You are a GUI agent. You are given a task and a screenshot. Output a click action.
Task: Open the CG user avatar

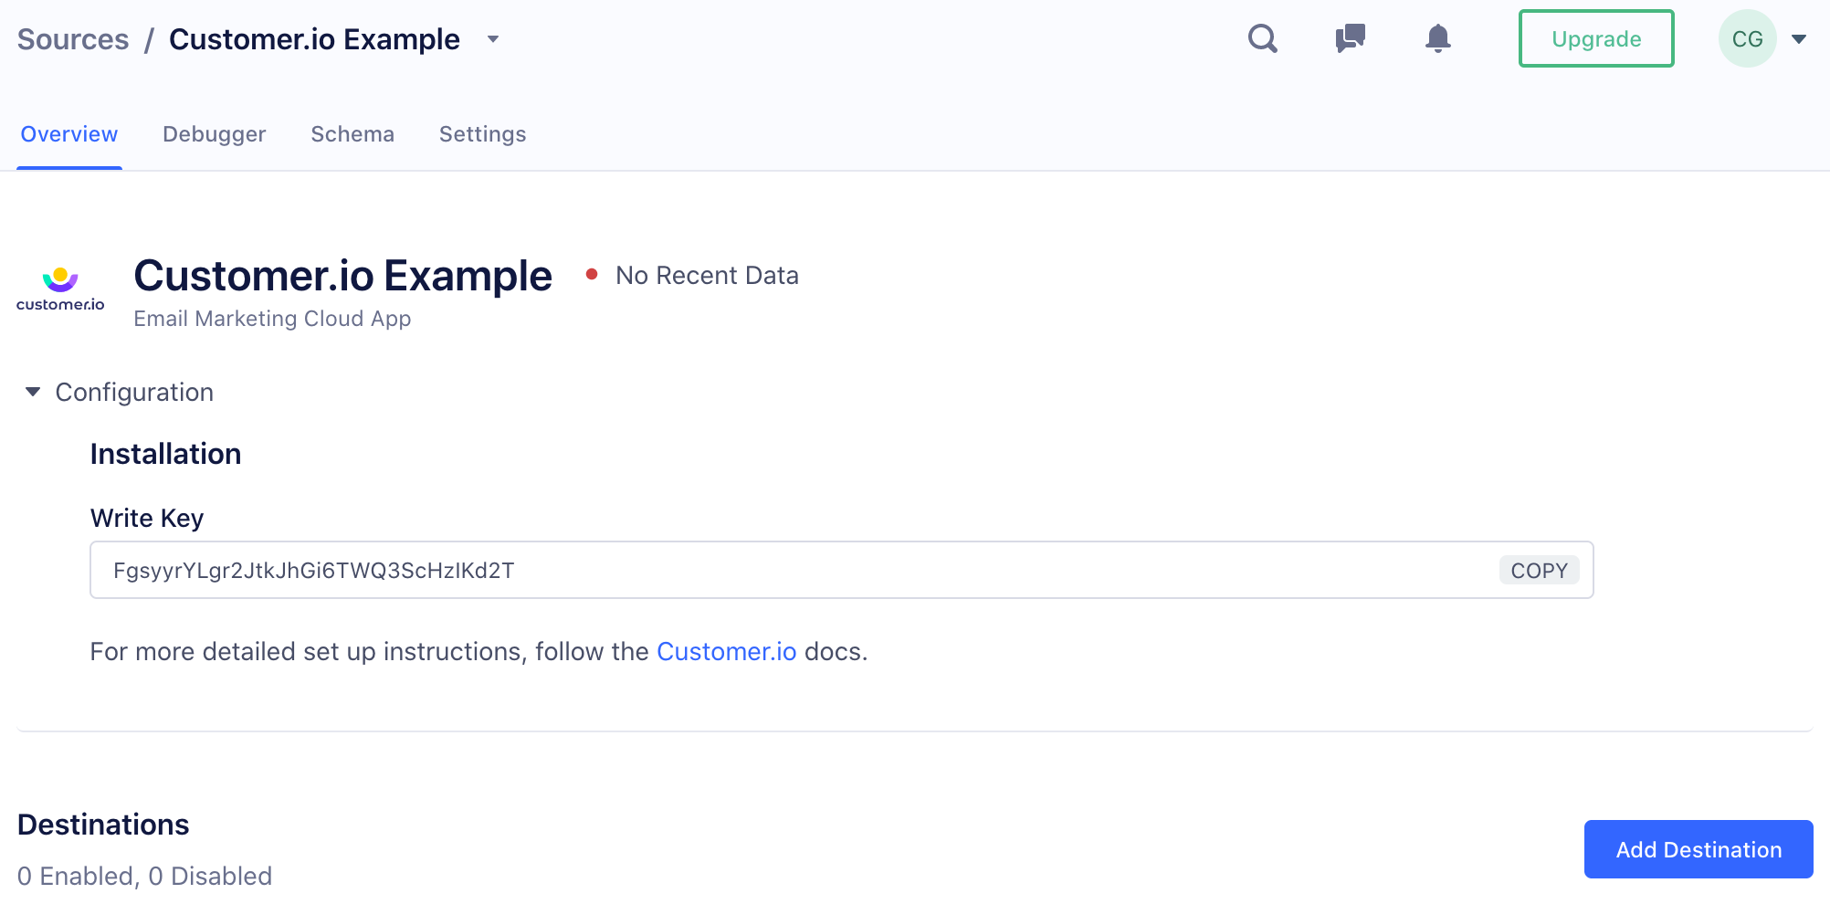point(1747,38)
